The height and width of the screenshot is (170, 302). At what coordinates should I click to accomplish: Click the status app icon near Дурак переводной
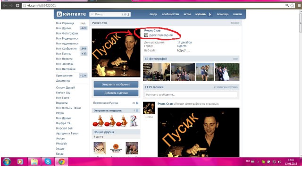146,35
